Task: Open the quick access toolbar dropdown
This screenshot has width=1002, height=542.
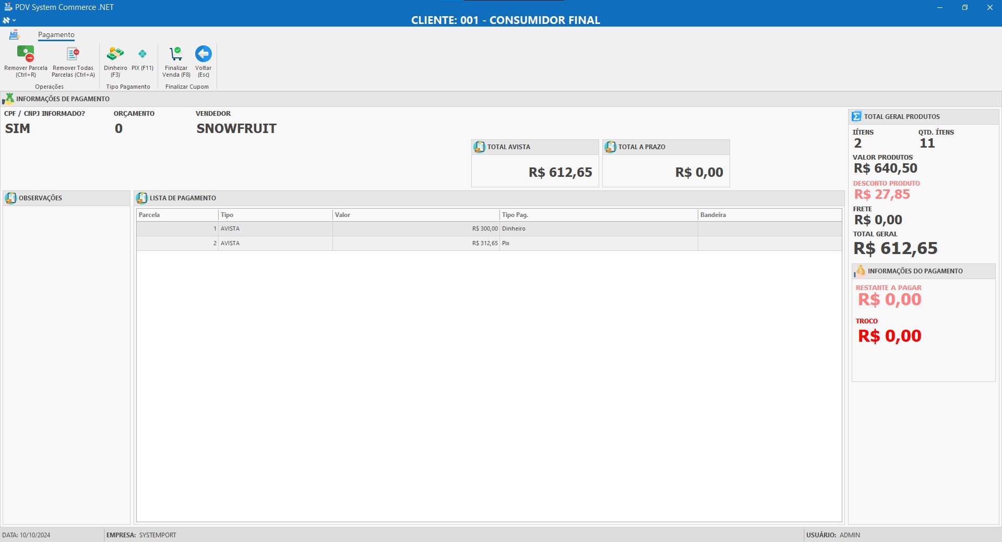Action: 9,20
